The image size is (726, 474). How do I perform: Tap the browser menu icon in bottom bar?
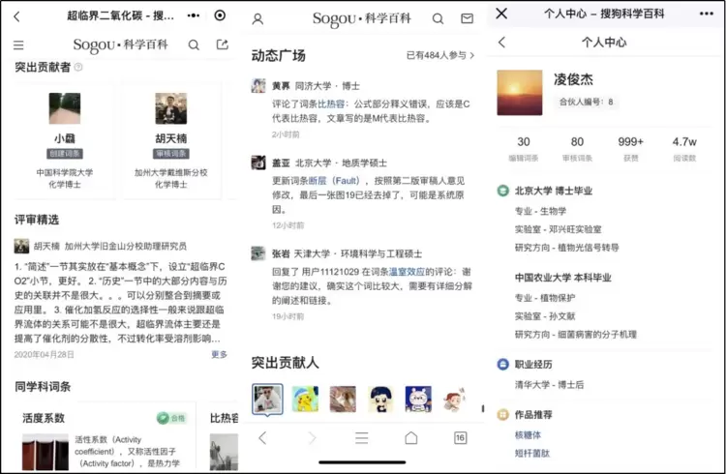coord(362,438)
